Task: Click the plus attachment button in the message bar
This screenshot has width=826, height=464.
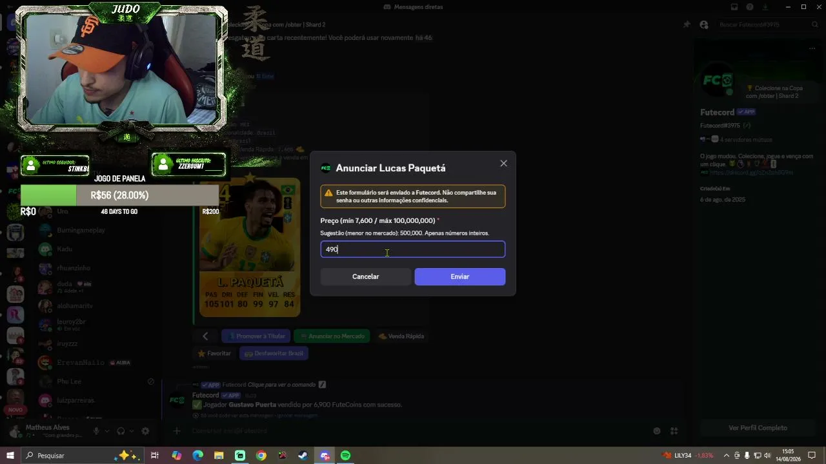Action: click(x=177, y=431)
